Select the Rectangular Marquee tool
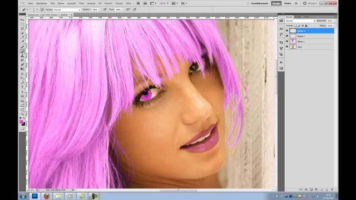Viewport: 356px width, 200px height. pos(22,24)
